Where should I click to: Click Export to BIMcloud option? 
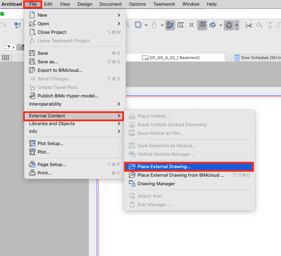pos(60,70)
